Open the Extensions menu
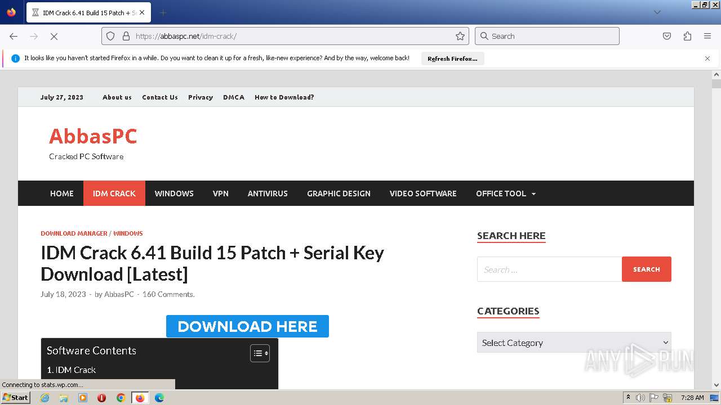Screen dimensions: 721x405 coord(687,36)
